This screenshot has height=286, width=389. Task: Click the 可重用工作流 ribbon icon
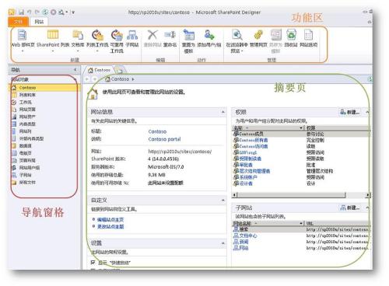[x=117, y=35]
